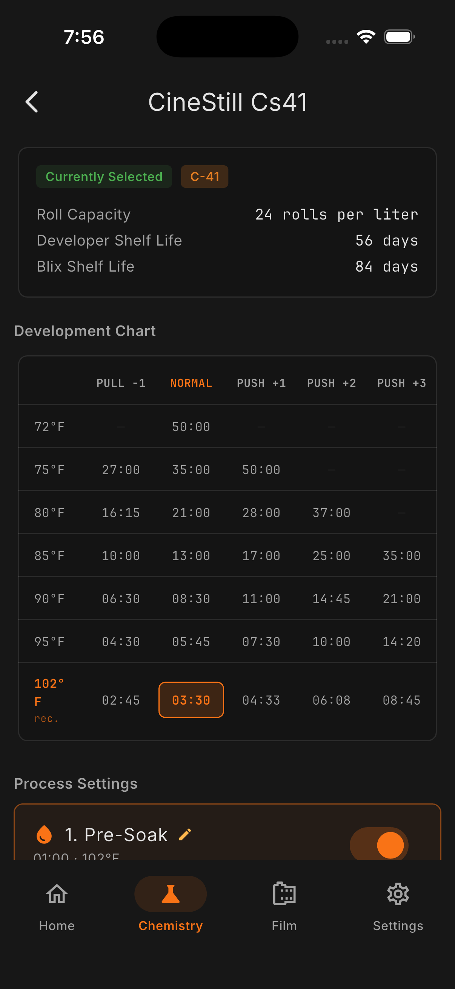Tap the Currently Selected badge

(x=104, y=177)
